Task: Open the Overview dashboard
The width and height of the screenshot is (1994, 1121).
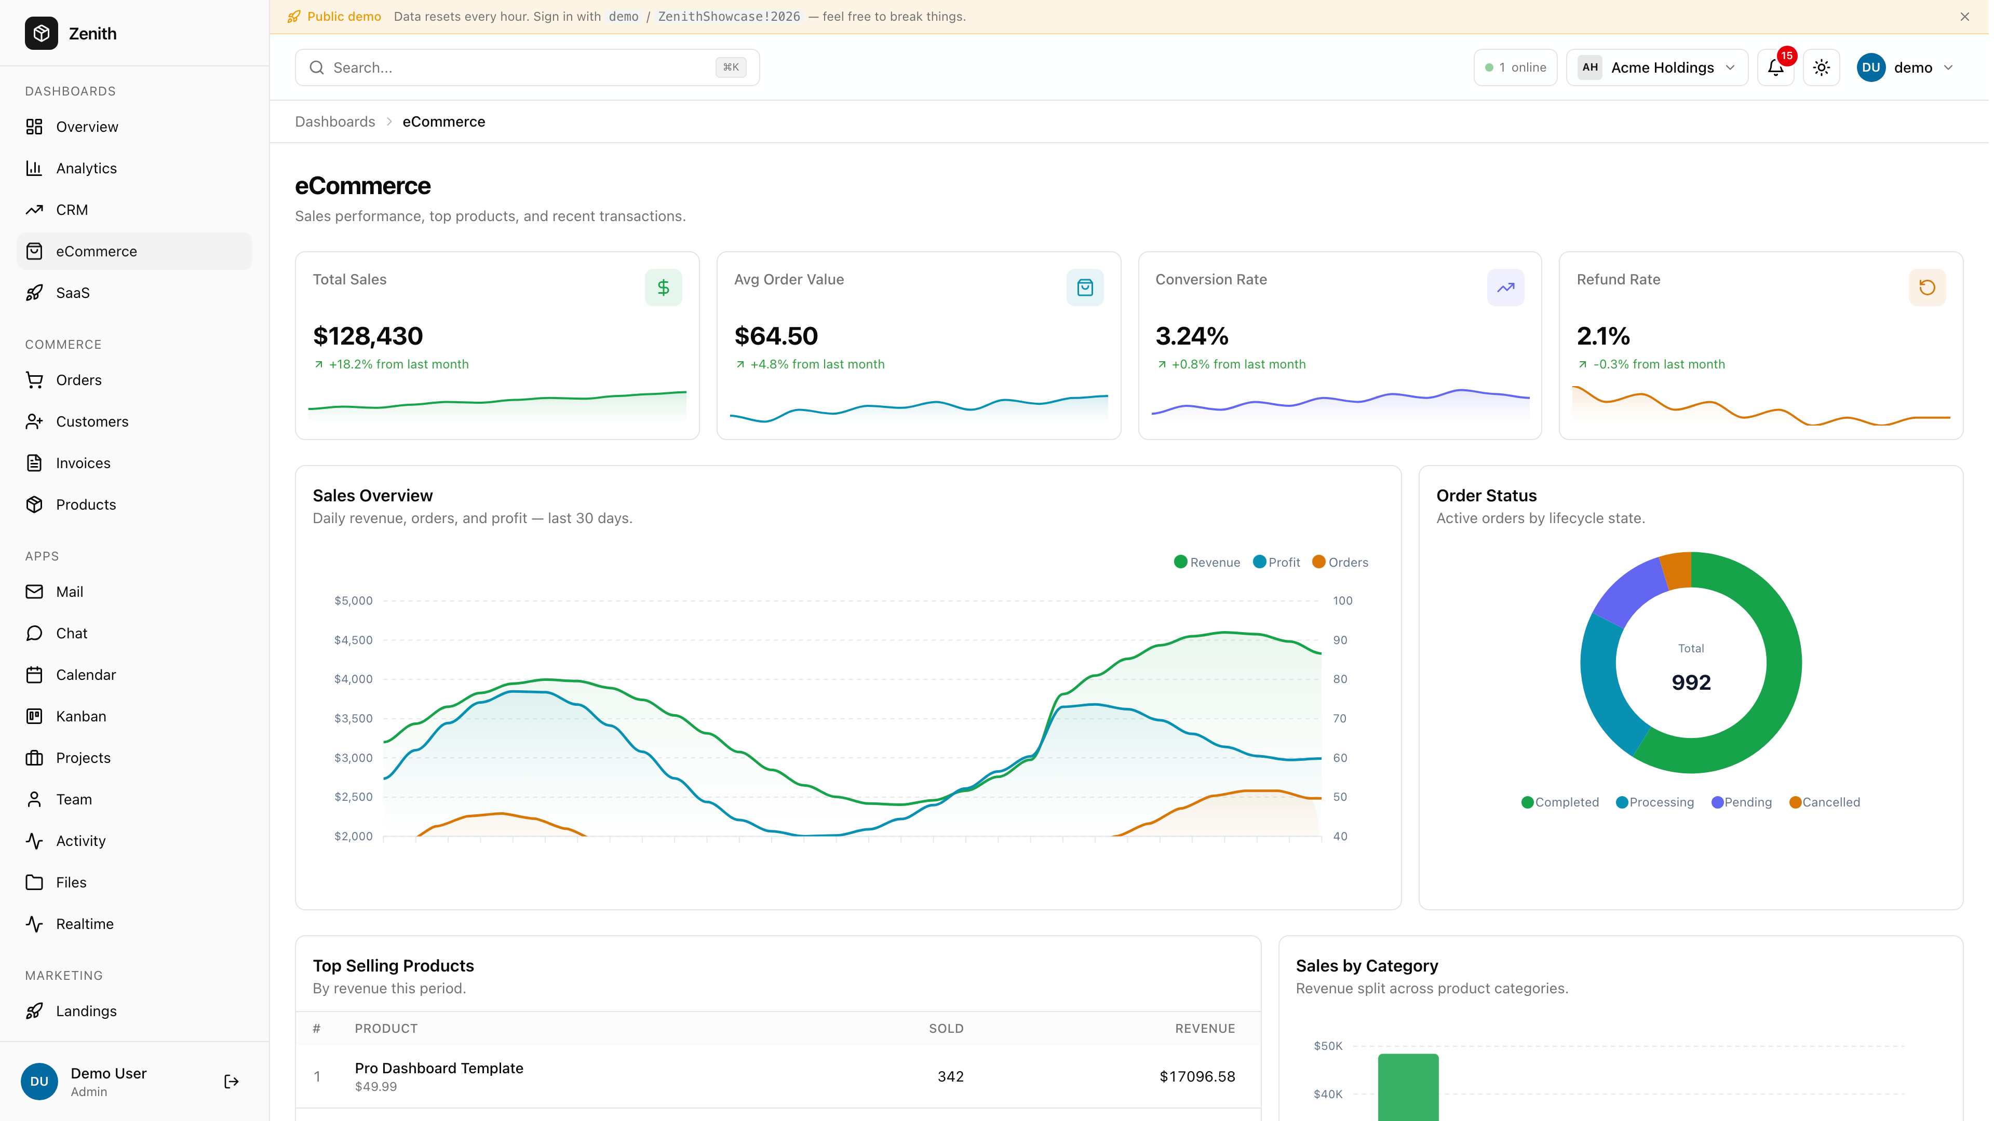Action: [x=134, y=127]
